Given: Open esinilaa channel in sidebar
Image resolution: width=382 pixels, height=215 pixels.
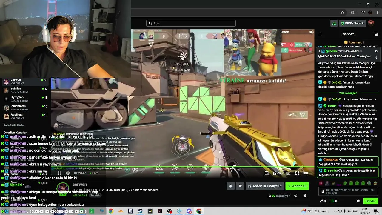Looking at the screenshot, I should tap(25, 90).
